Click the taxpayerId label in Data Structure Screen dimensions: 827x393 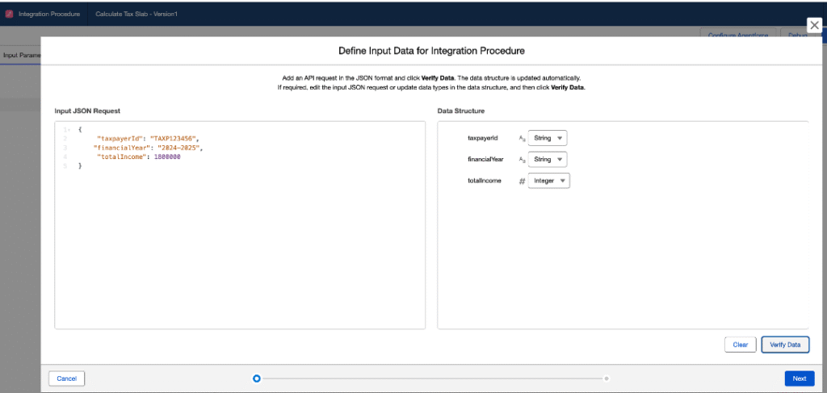[x=483, y=138]
